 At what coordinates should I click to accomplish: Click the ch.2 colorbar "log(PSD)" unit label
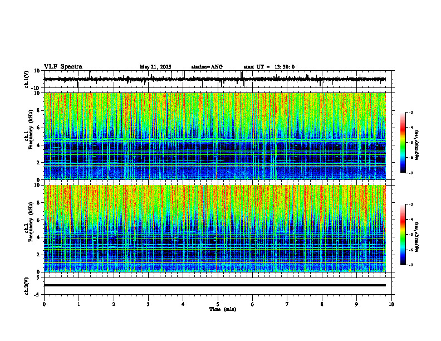pos(417,237)
